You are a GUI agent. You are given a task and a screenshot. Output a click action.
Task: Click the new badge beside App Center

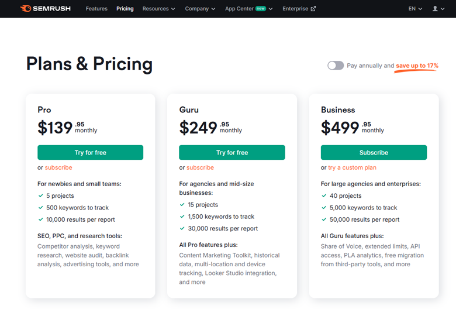260,9
